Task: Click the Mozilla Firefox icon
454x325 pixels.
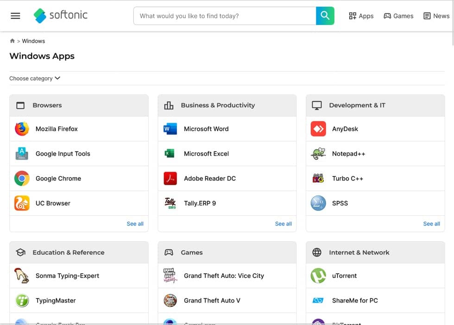Action: pyautogui.click(x=22, y=129)
